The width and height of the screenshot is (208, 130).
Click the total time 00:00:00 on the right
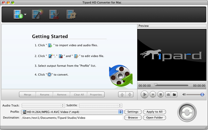click(199, 86)
